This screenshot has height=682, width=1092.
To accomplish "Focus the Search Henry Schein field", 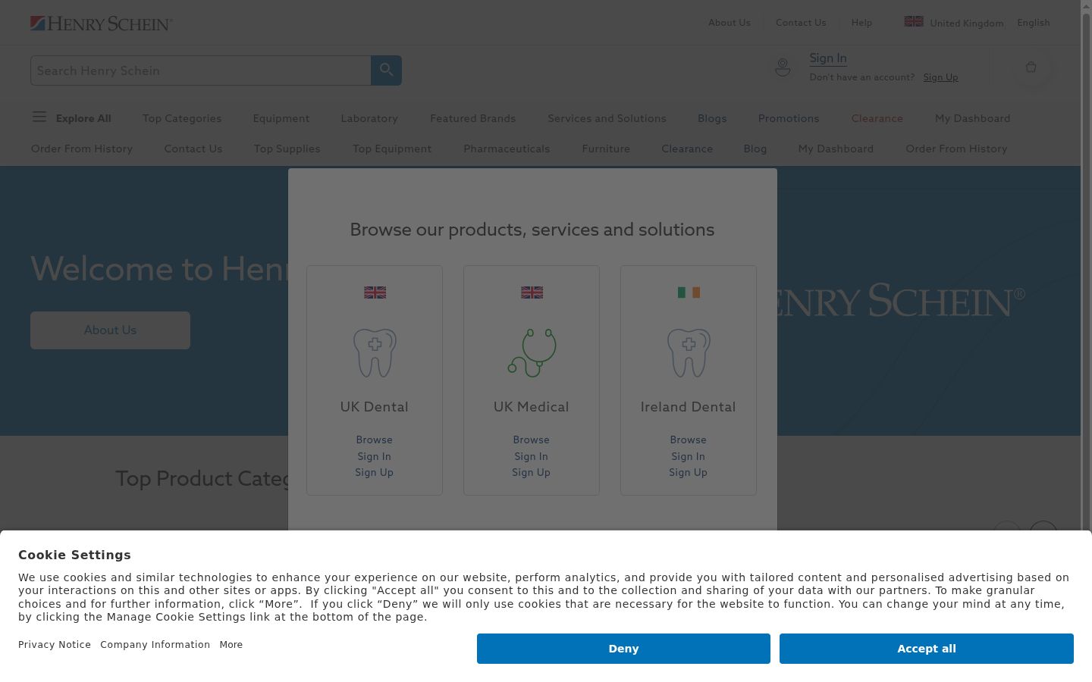I will 201,70.
